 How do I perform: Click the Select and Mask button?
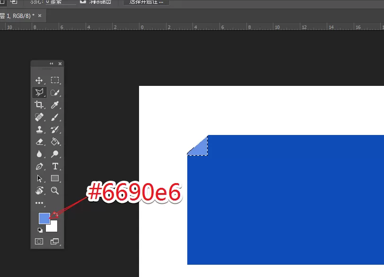tap(146, 2)
